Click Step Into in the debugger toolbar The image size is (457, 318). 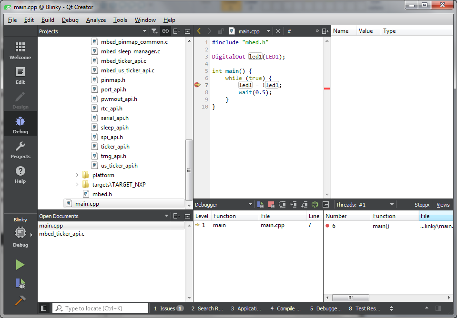[x=293, y=205]
